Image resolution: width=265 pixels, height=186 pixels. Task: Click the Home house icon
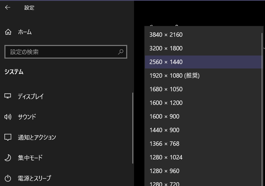click(8, 32)
